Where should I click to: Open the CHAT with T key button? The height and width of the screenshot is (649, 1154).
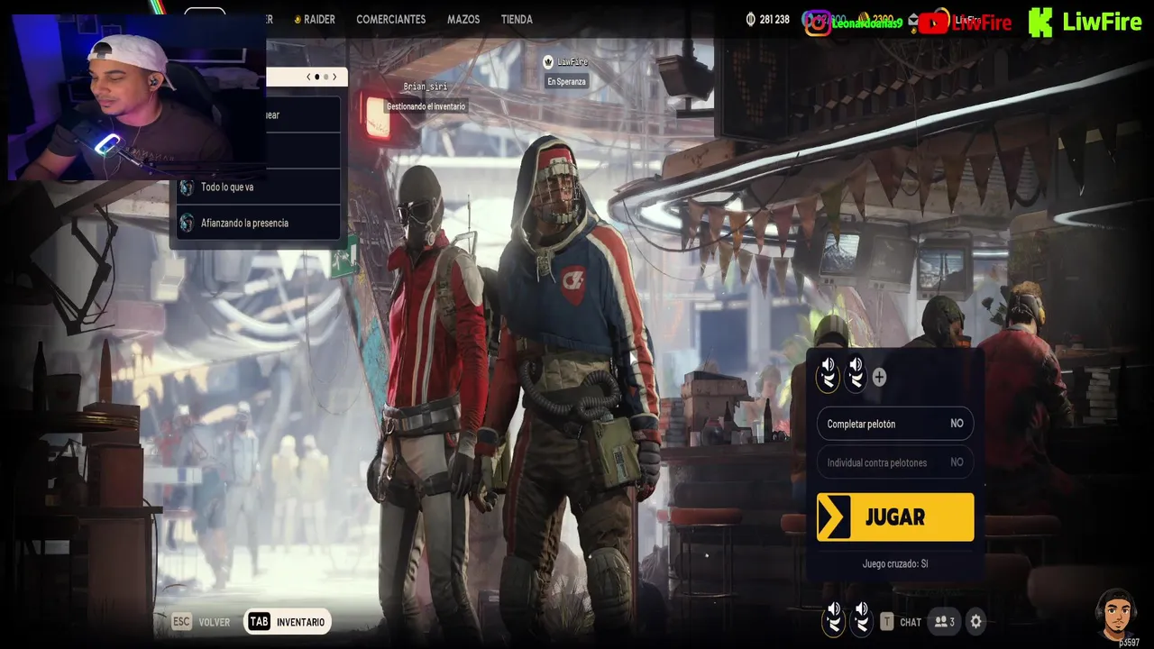tap(901, 622)
